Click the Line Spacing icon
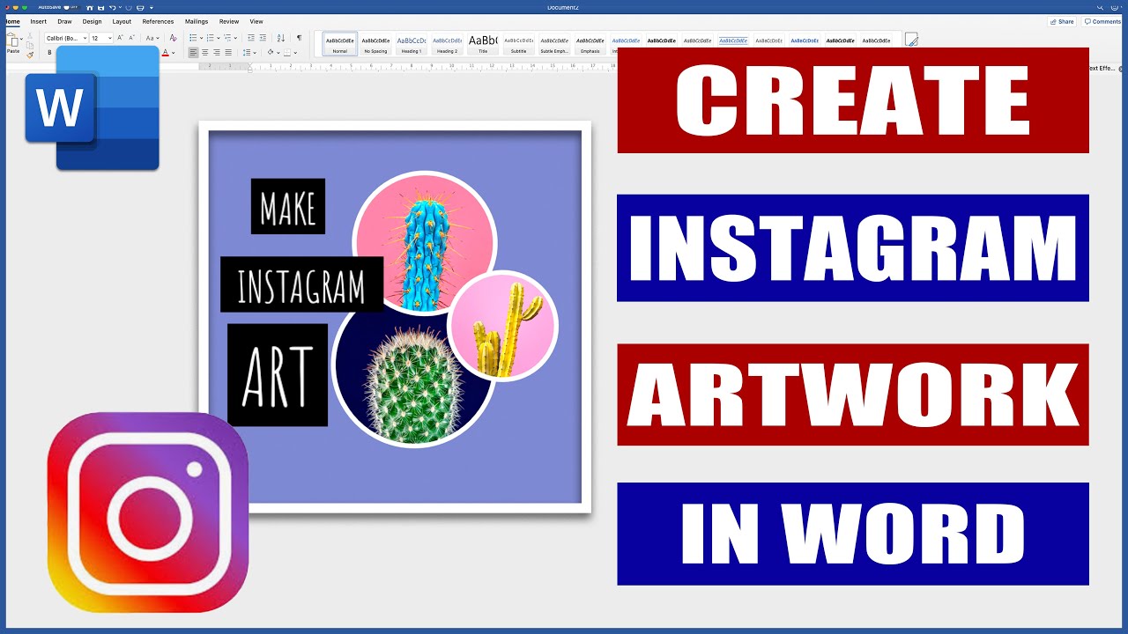The width and height of the screenshot is (1128, 634). (246, 53)
